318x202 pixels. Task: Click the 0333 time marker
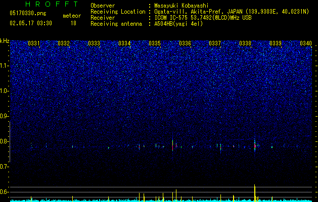94,43
